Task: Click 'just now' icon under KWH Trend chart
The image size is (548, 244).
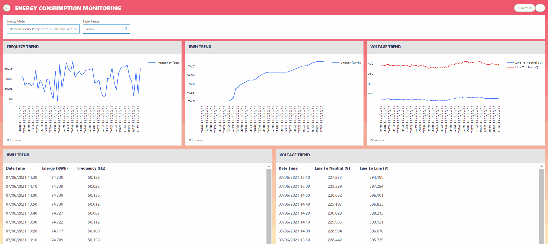Action: [x=190, y=140]
